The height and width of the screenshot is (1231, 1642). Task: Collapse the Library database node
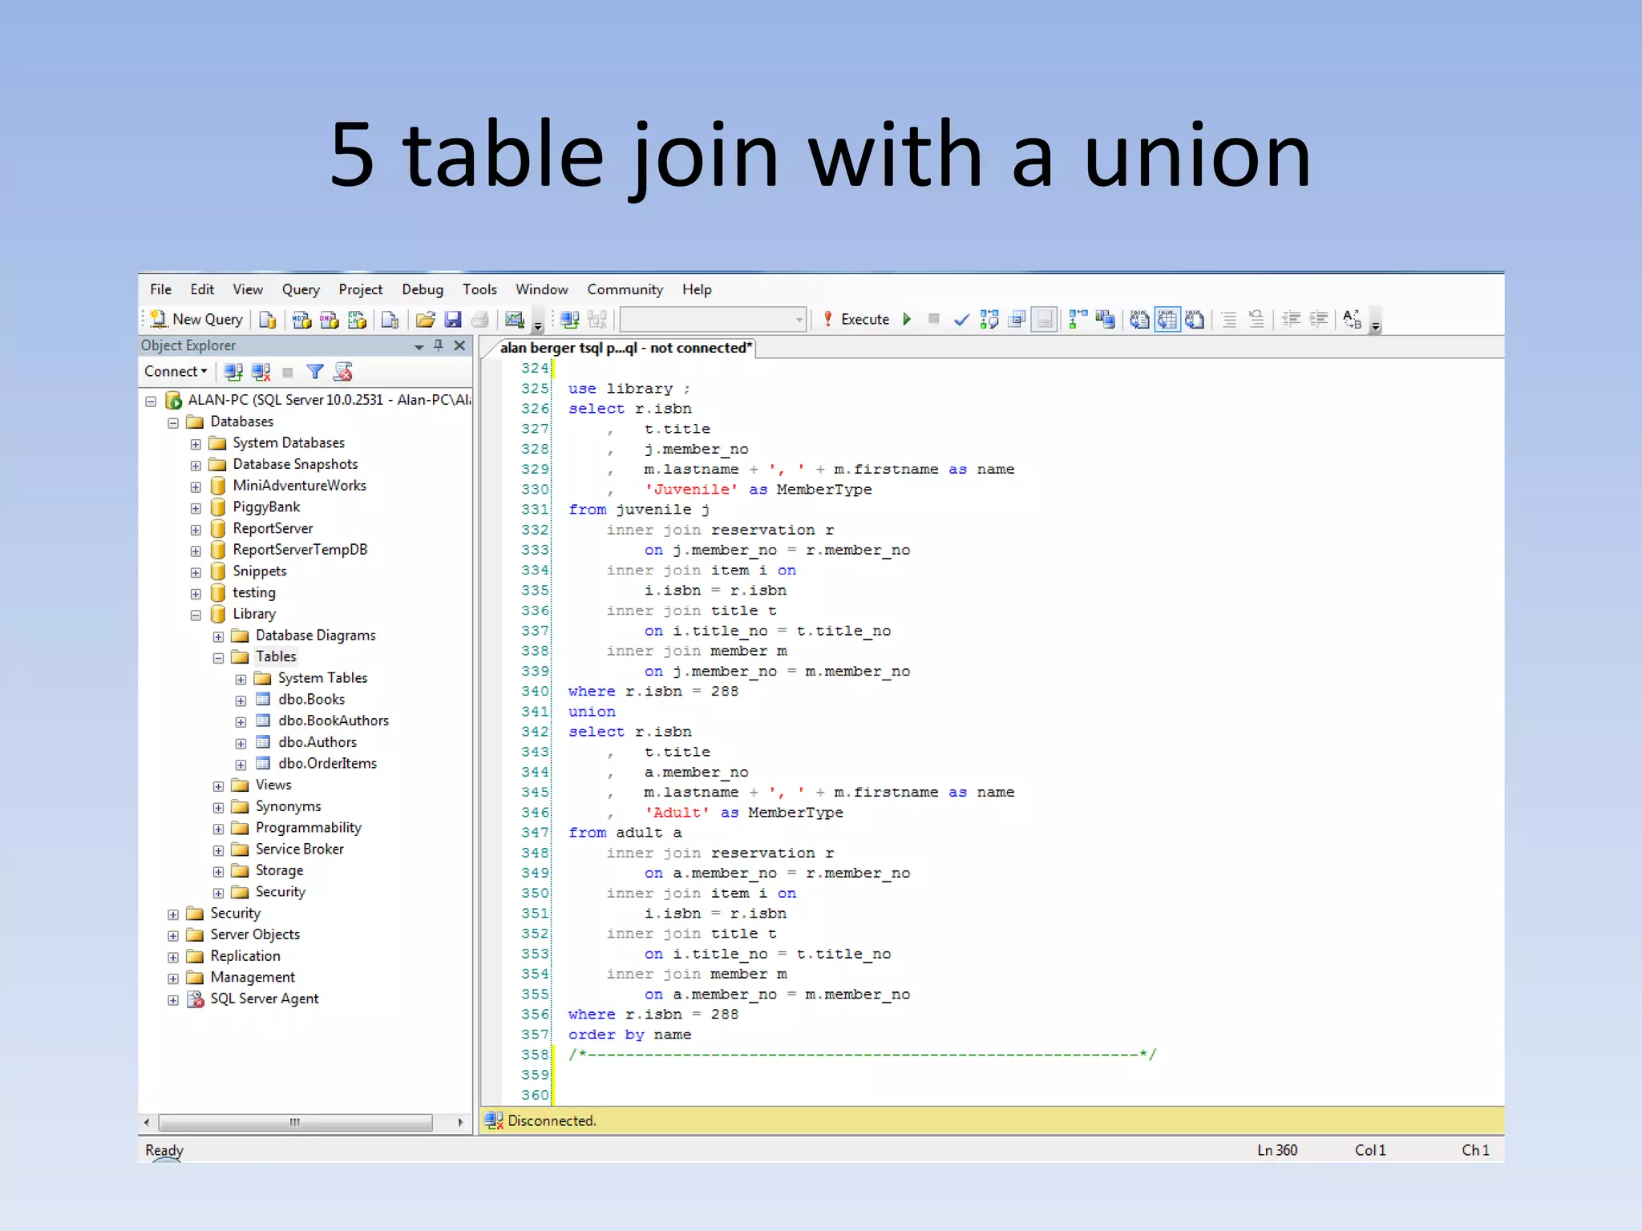point(196,615)
